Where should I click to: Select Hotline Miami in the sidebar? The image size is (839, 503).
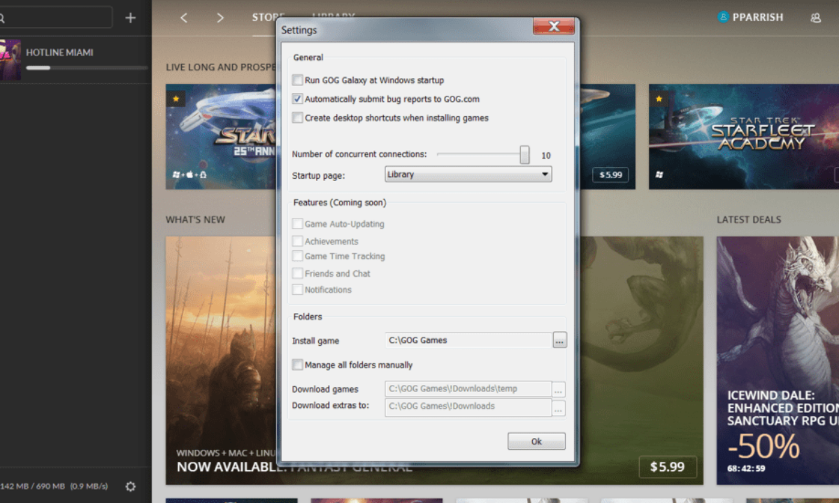(59, 52)
